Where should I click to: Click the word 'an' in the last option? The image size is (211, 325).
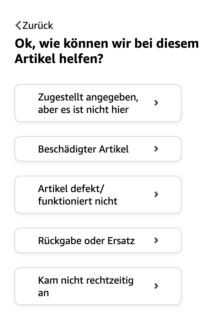(x=43, y=293)
